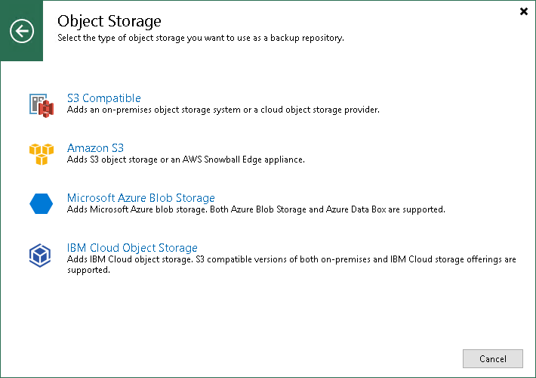Screen dimensions: 536x378
Task: Open Microsoft Azure Blob Storage option
Action: [x=140, y=198]
